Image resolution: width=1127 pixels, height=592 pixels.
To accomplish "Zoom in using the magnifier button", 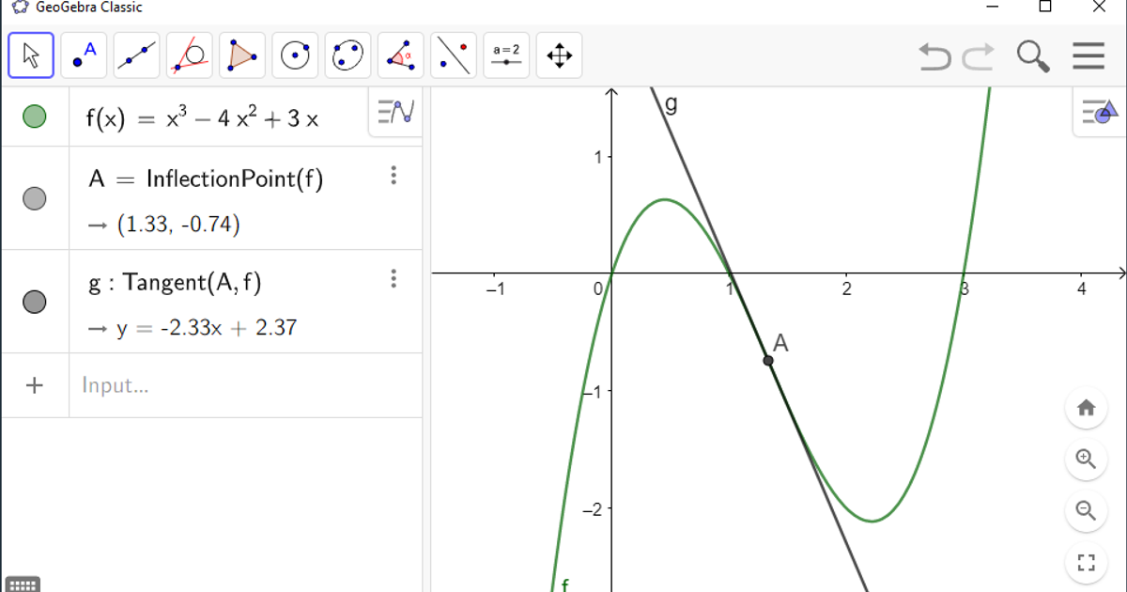I will pos(1086,460).
